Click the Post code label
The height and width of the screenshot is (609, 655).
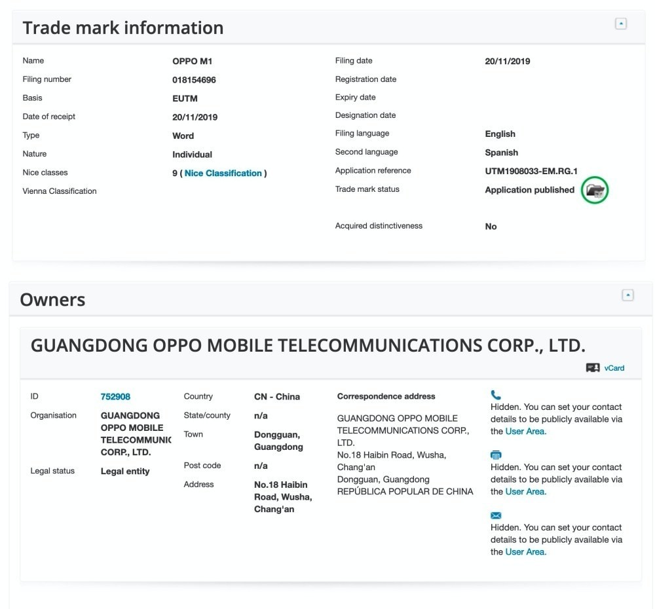[x=202, y=466]
